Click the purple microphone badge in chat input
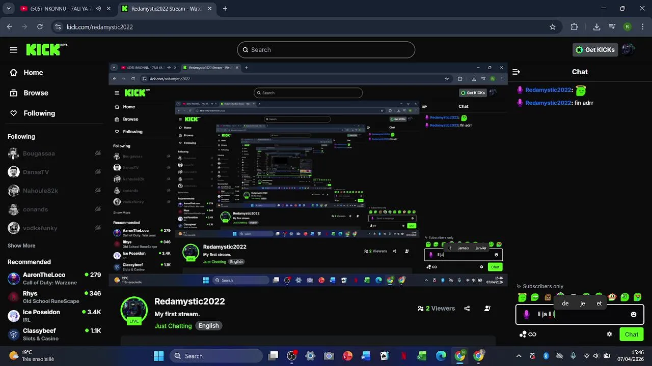The width and height of the screenshot is (652, 366). click(x=527, y=315)
